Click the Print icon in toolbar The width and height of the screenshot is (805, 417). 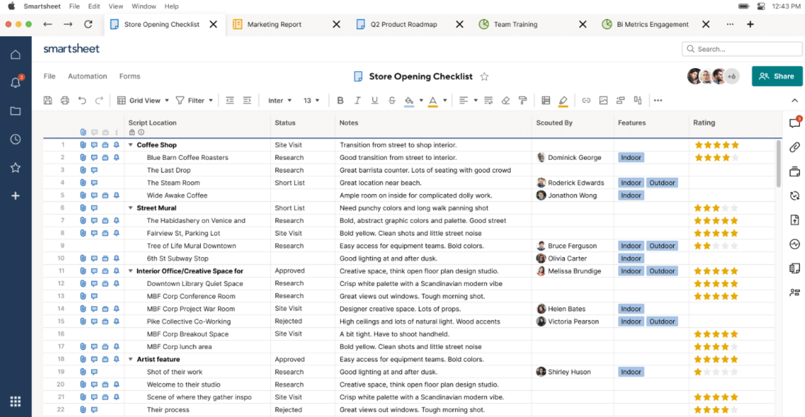tap(64, 101)
